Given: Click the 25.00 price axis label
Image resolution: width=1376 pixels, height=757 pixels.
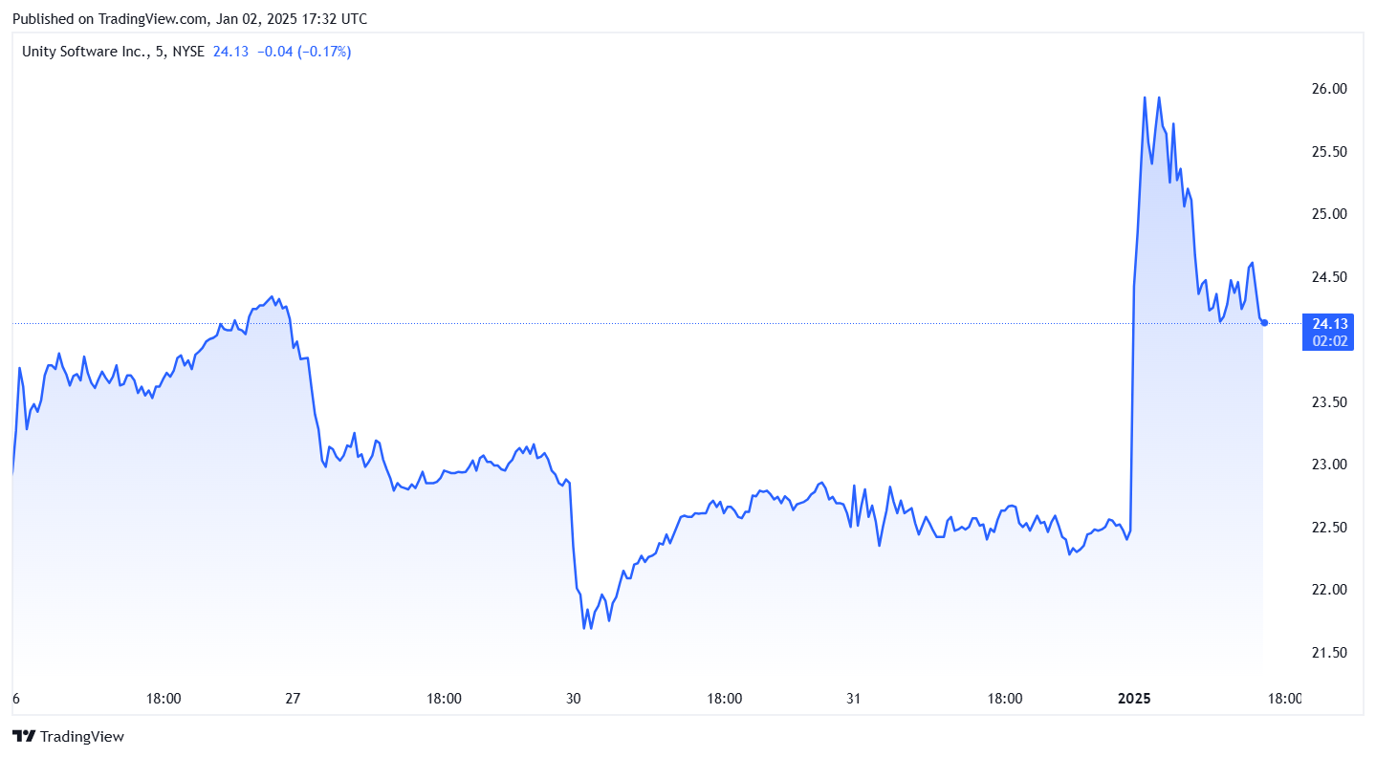Looking at the screenshot, I should pyautogui.click(x=1329, y=214).
